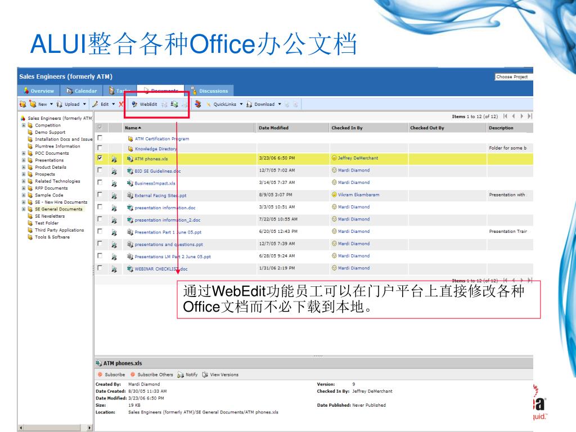Check the BID SE Guidelines.doc checkbox

100,170
